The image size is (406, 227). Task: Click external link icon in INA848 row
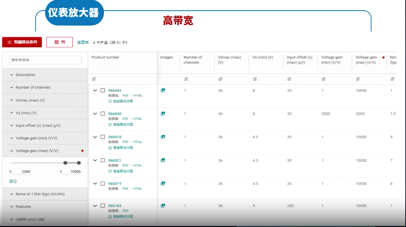[x=110, y=124]
